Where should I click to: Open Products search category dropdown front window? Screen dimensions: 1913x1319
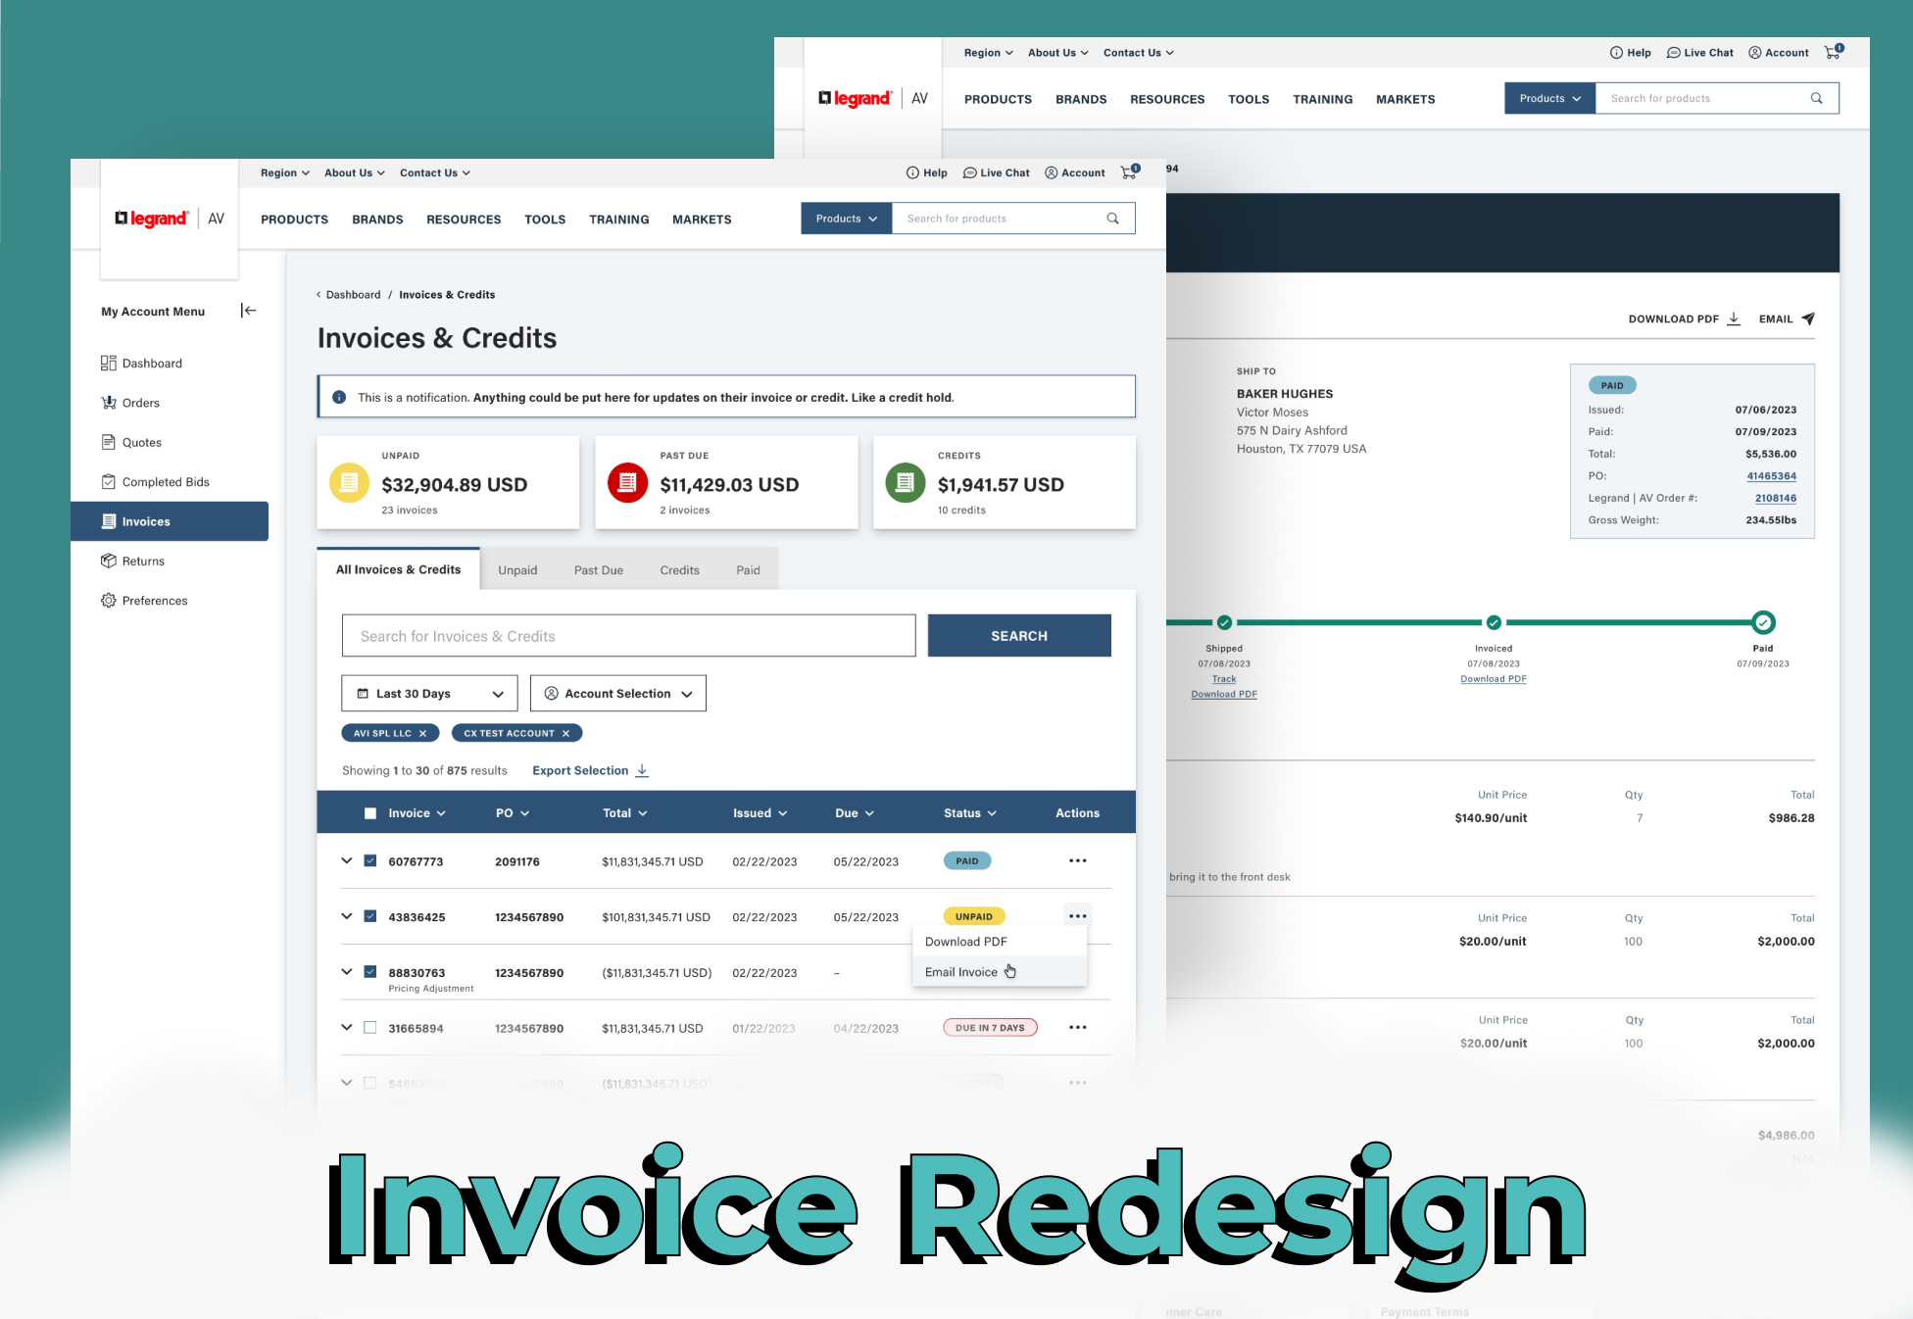pos(847,219)
